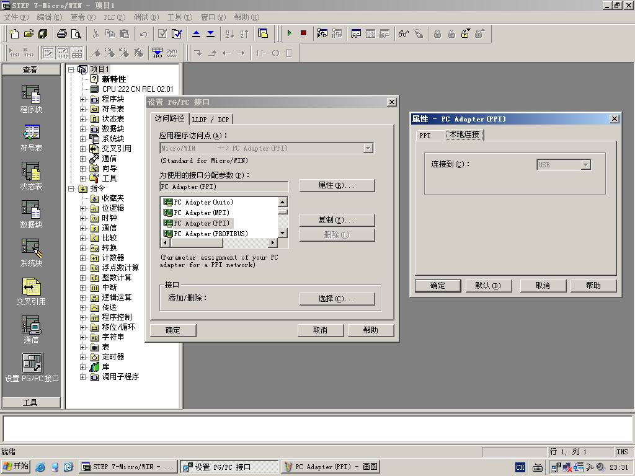Open 交叉引用 in the view bar
The width and height of the screenshot is (635, 476).
31,291
